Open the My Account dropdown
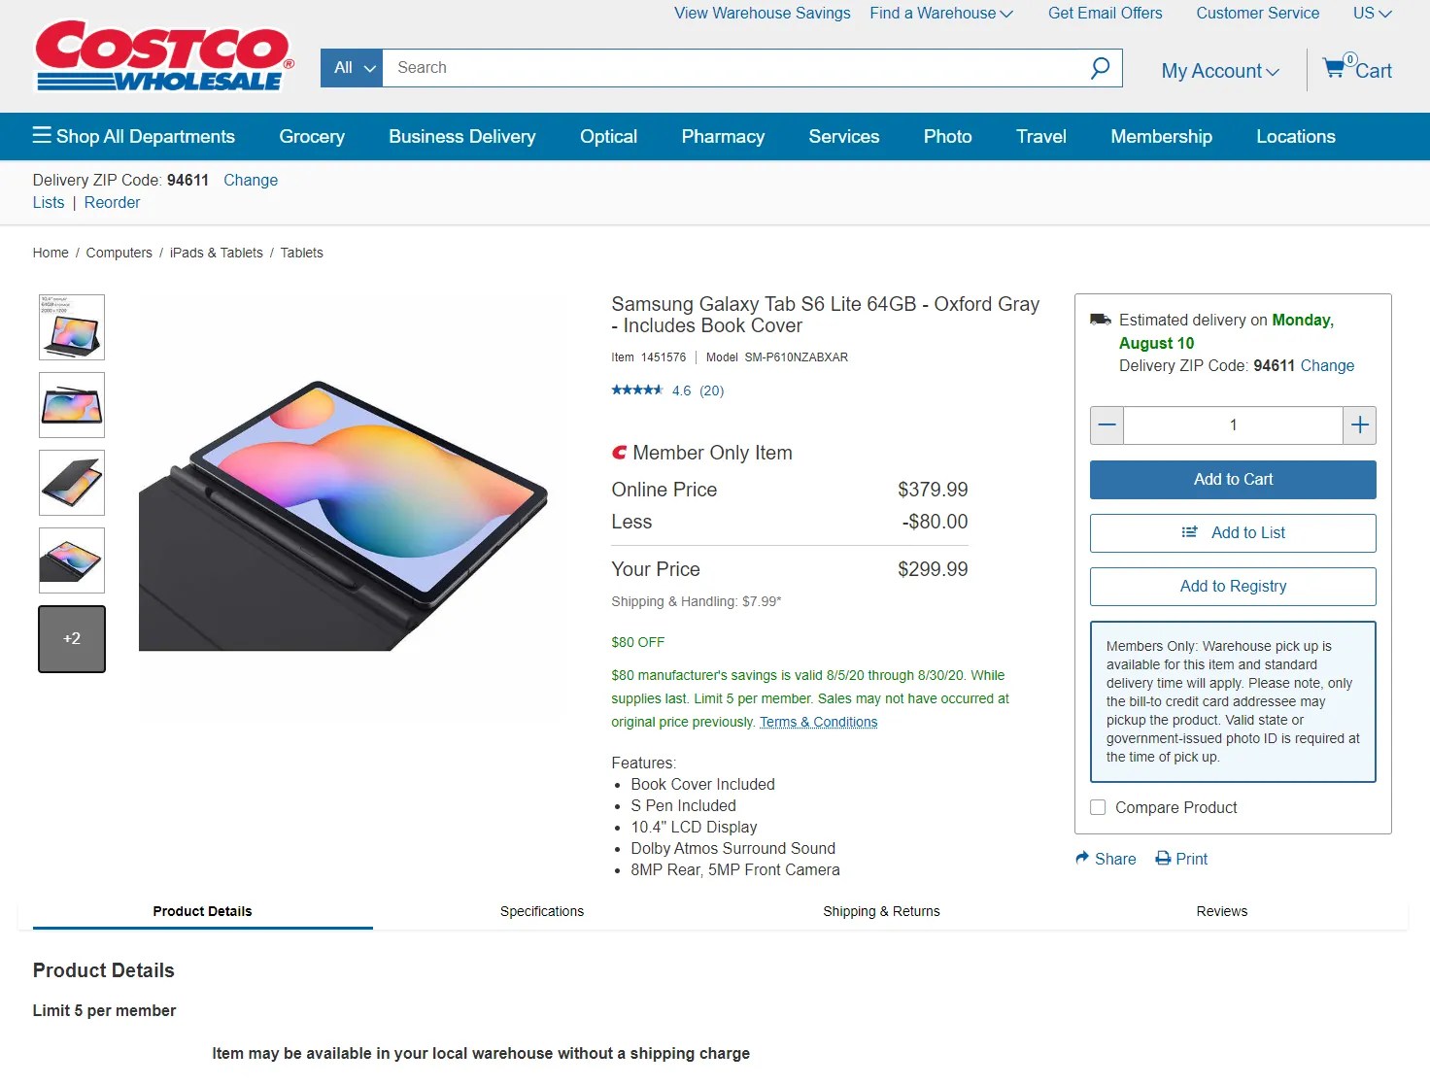 coord(1218,70)
